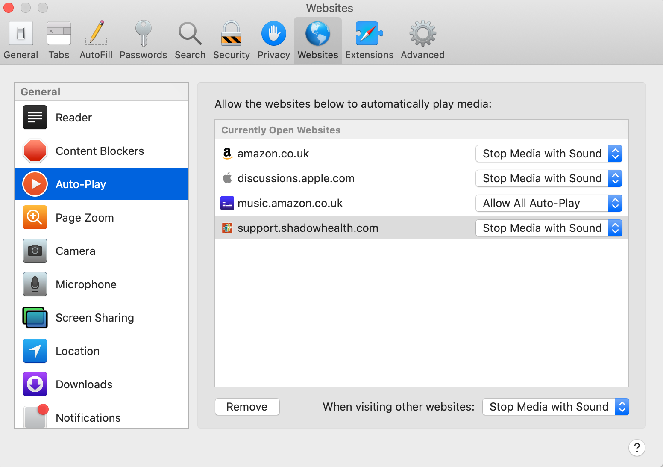The width and height of the screenshot is (663, 467).
Task: Open the Websites globe icon
Action: tap(318, 33)
